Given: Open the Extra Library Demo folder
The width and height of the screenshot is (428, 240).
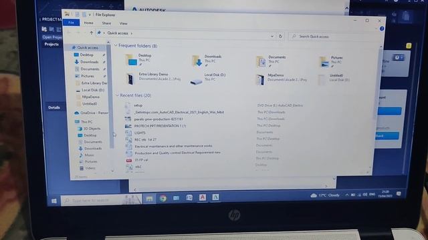Looking at the screenshot, I should click(x=153, y=78).
